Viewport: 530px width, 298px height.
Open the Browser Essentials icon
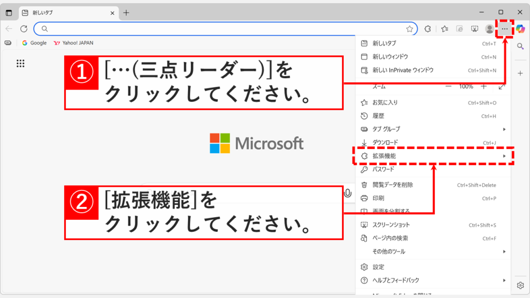tap(460, 29)
